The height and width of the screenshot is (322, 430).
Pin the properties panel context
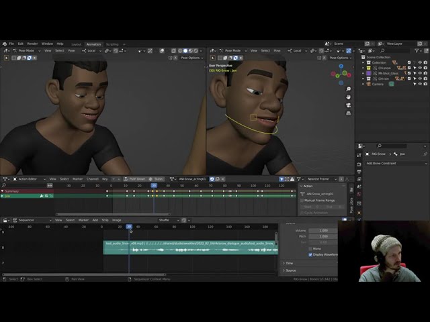425,154
